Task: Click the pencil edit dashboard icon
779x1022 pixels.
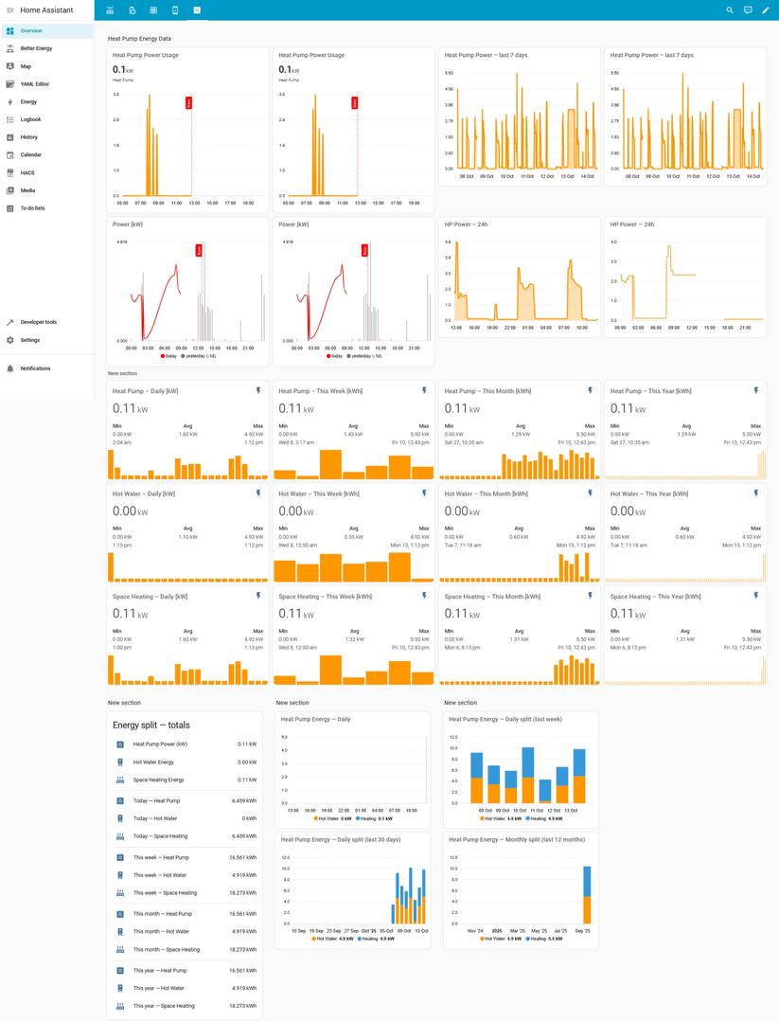Action: [x=766, y=10]
